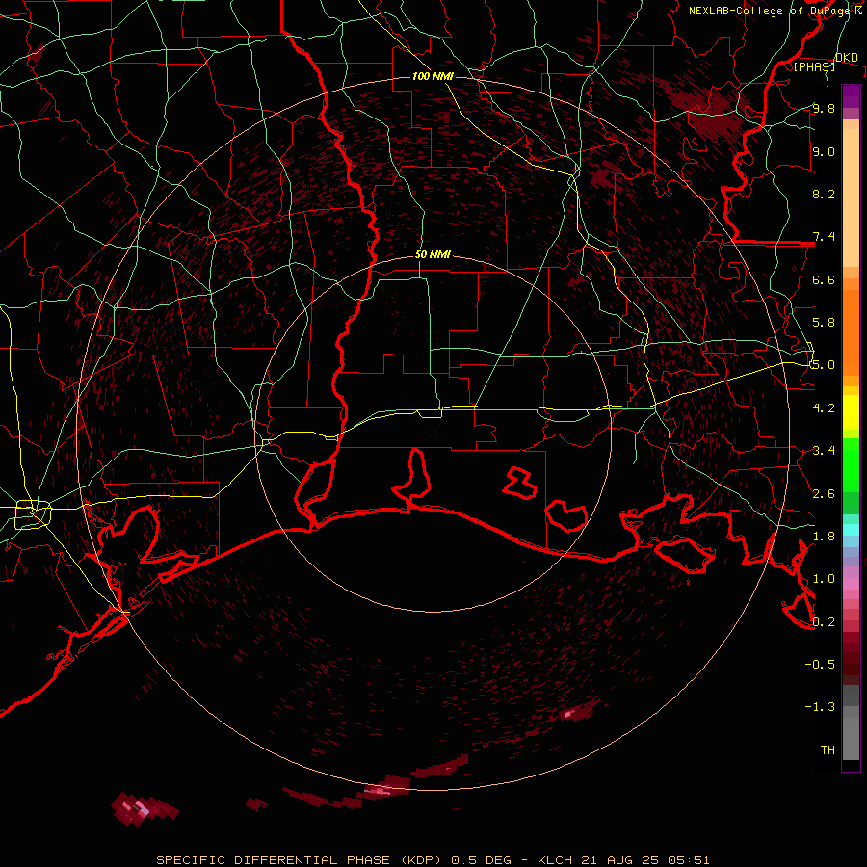Pick the peach band of the color bar
This screenshot has width=867, height=867.
[851, 197]
